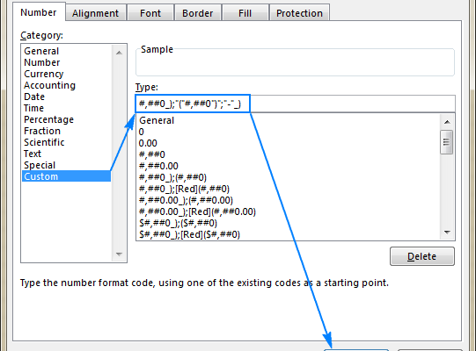Pick the #,##0.00_);[Red](#,##0.00) format

tap(289, 211)
